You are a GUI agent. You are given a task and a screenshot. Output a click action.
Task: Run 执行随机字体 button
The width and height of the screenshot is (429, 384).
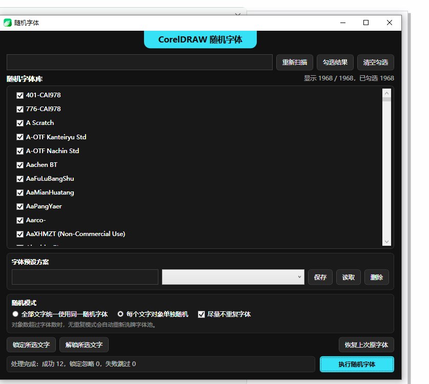tap(357, 365)
